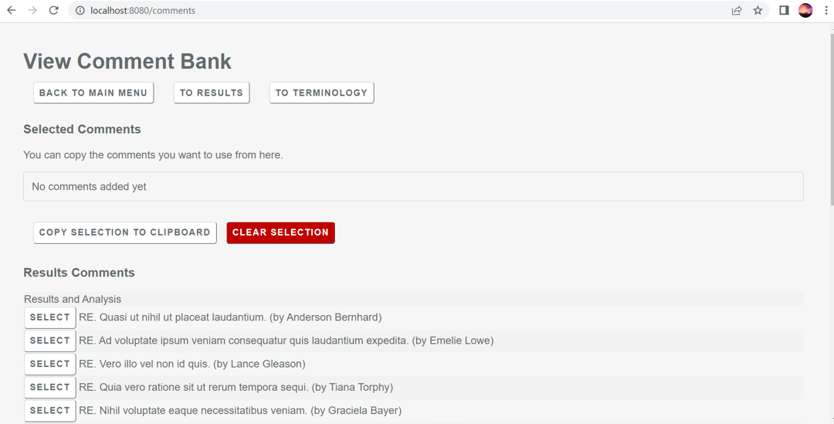Go to Results page button

click(212, 93)
